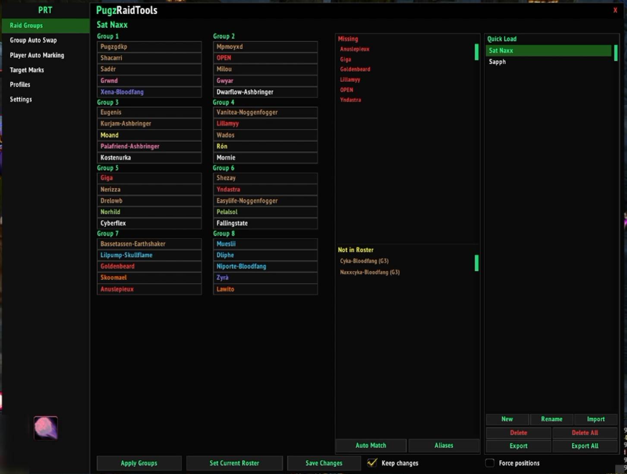Click the Niporte-Bloodfang slot

coord(265,266)
